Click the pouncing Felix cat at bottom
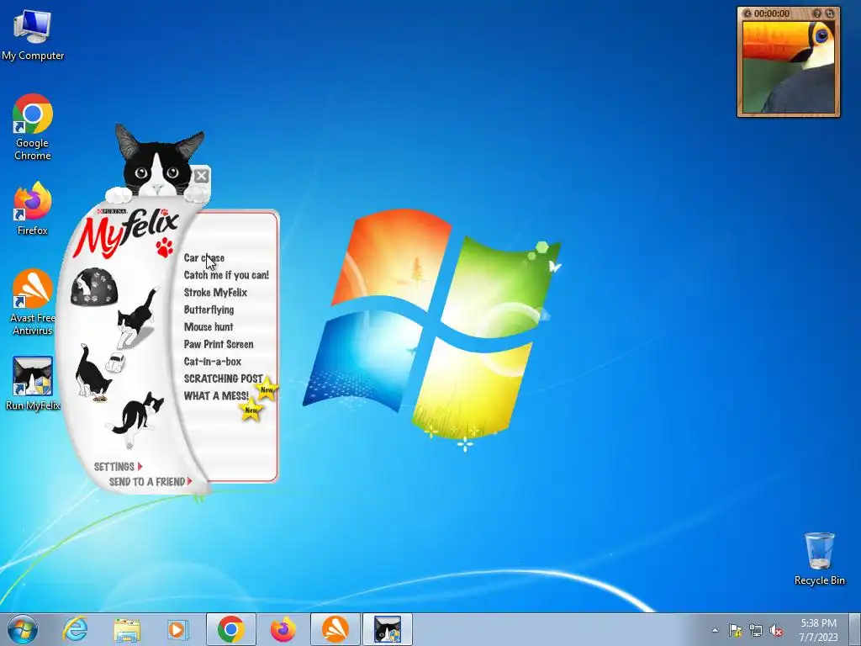 pyautogui.click(x=135, y=419)
